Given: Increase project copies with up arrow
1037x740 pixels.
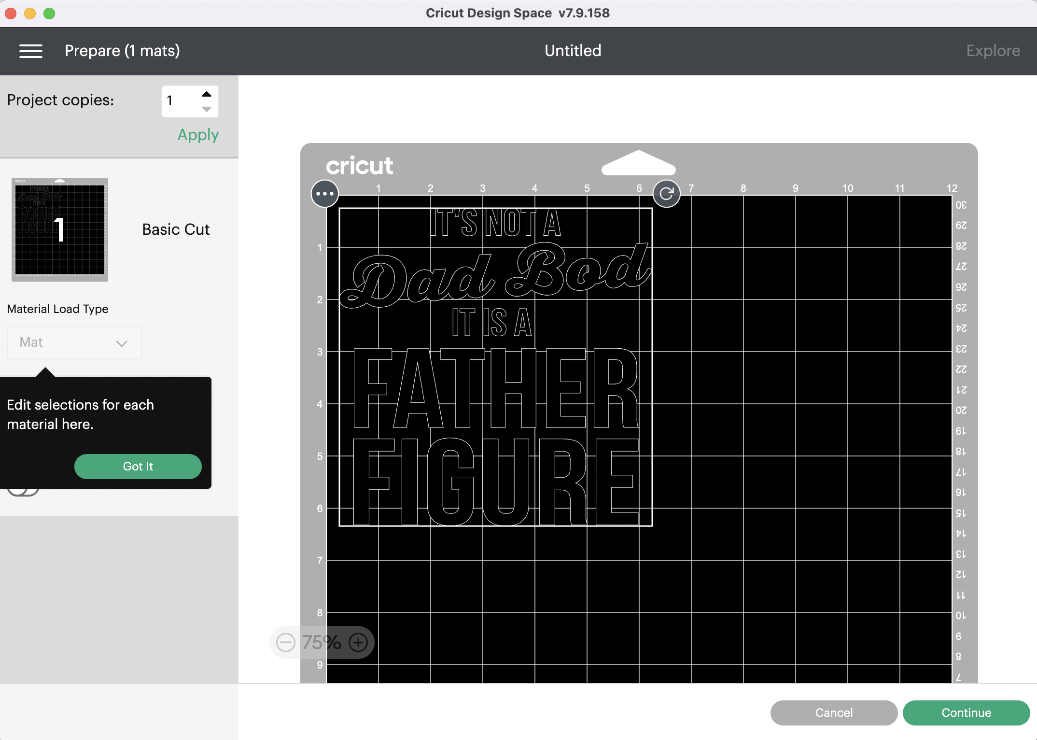Looking at the screenshot, I should [x=207, y=94].
